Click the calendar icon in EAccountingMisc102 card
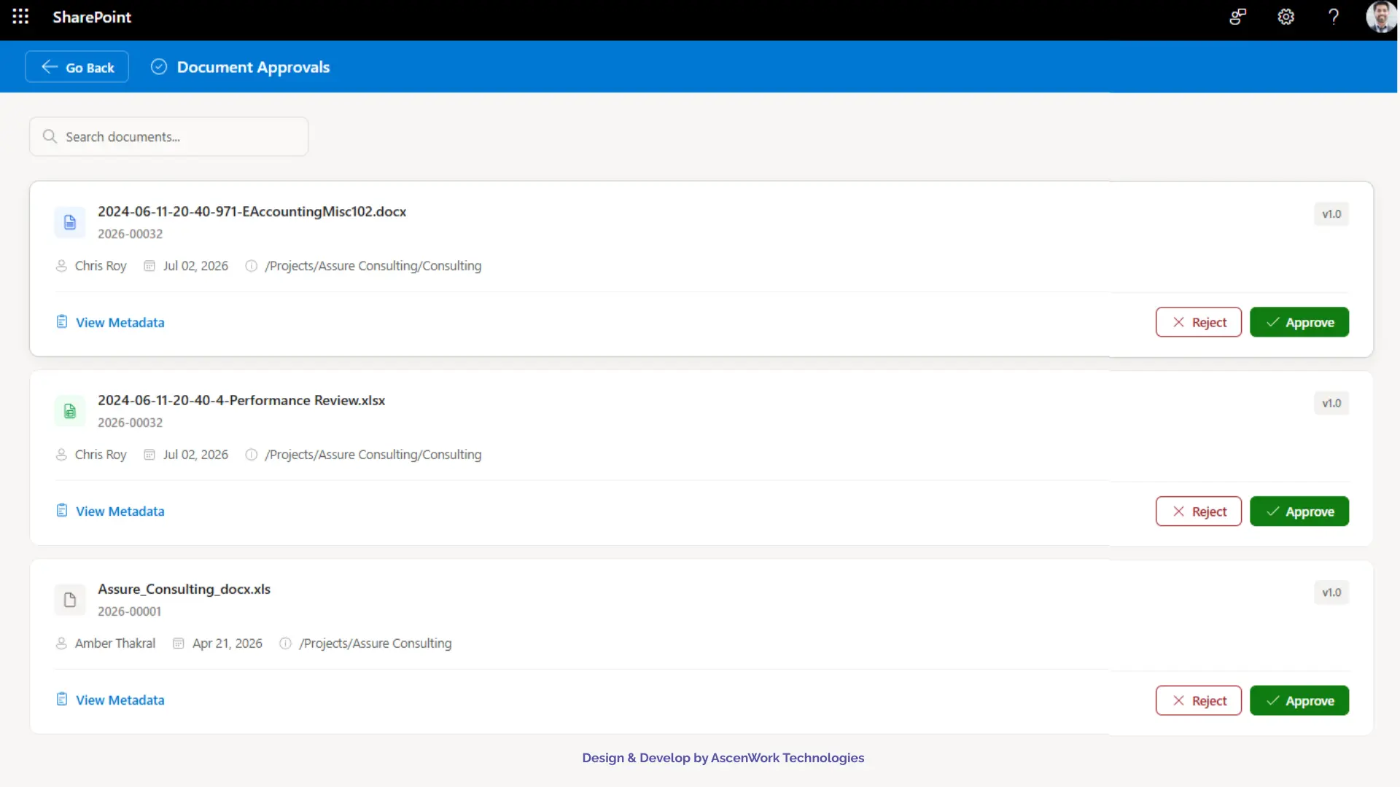The width and height of the screenshot is (1400, 787). (149, 266)
